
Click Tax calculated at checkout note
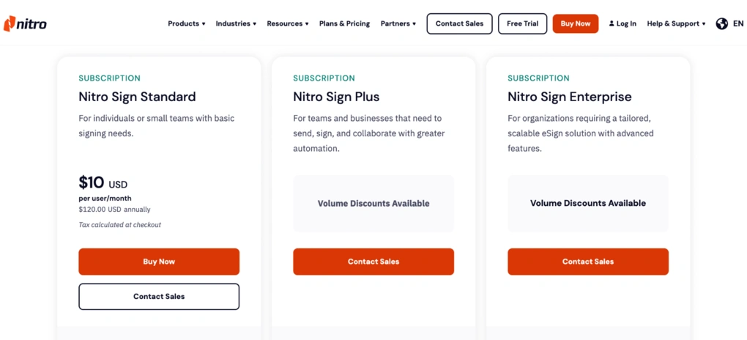pyautogui.click(x=119, y=225)
